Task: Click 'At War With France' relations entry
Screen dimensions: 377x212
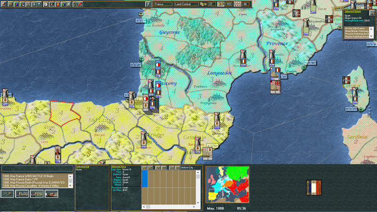Action: click(356, 28)
